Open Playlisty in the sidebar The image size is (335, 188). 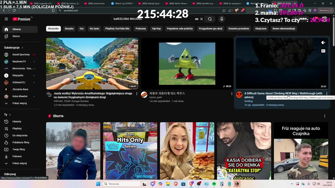point(20,128)
